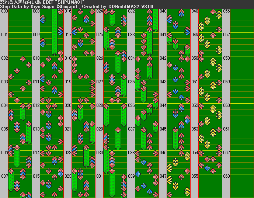The width and height of the screenshot is (254, 198).
Task: Click the yellow left arrow in measure 047
Action: tap(170, 180)
